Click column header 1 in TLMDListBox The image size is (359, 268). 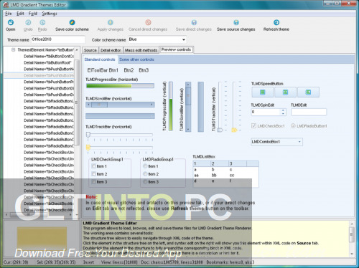(x=202, y=163)
